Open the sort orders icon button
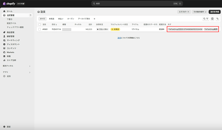 tap(218, 19)
